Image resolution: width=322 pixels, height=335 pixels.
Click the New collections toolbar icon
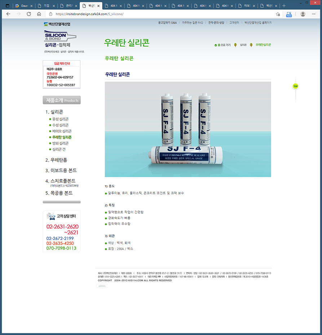289,14
